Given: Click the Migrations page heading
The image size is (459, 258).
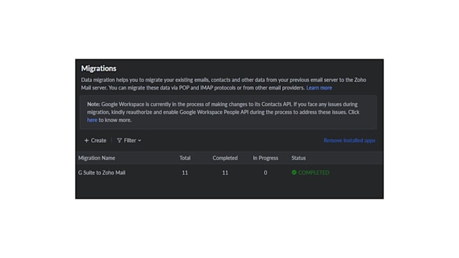Looking at the screenshot, I should 99,68.
